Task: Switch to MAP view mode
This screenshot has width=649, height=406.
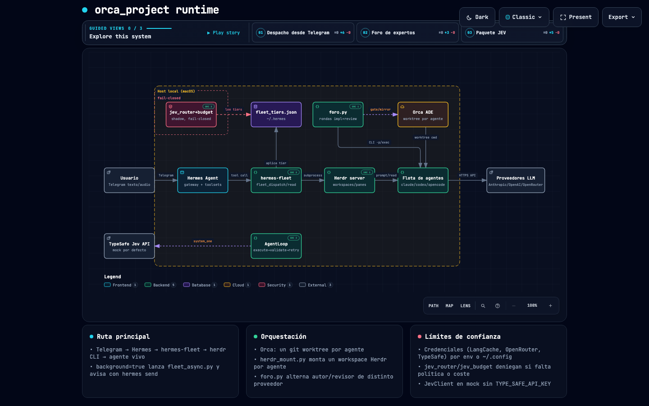Action: coord(449,306)
